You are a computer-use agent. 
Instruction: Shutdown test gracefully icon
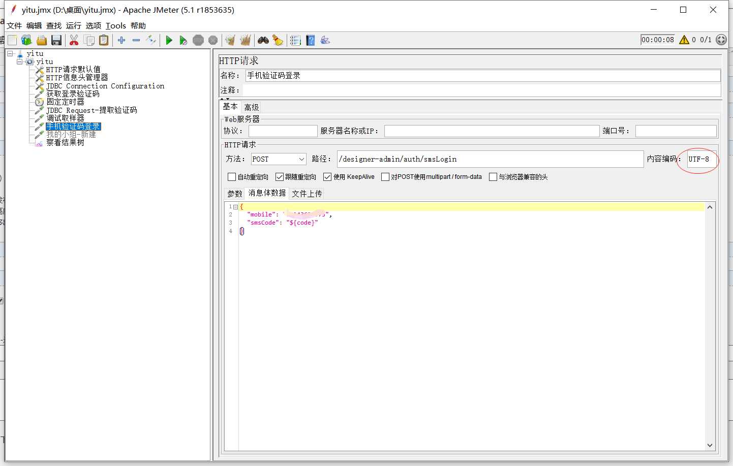pos(213,40)
